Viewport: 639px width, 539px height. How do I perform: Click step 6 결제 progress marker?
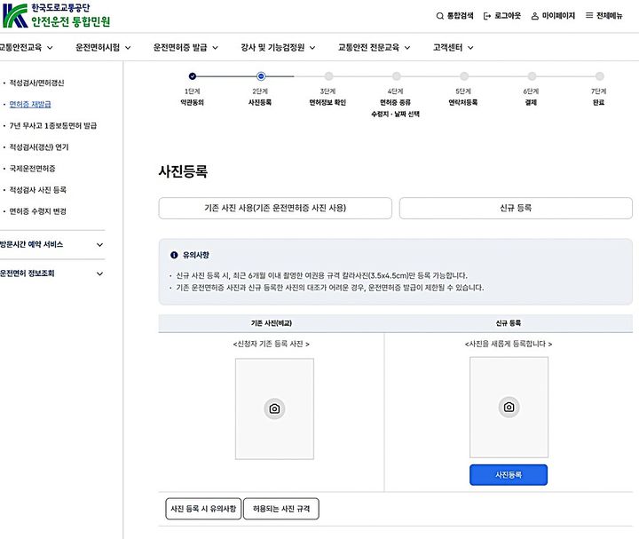click(532, 76)
